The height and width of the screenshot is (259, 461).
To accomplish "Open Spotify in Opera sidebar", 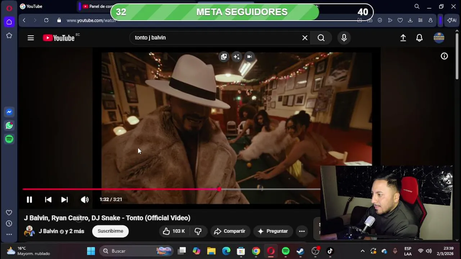I will pyautogui.click(x=9, y=139).
